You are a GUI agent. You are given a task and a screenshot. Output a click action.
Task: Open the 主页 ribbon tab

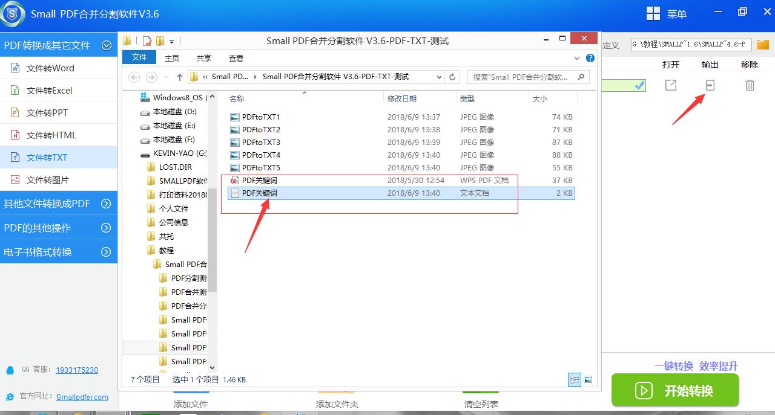[172, 58]
